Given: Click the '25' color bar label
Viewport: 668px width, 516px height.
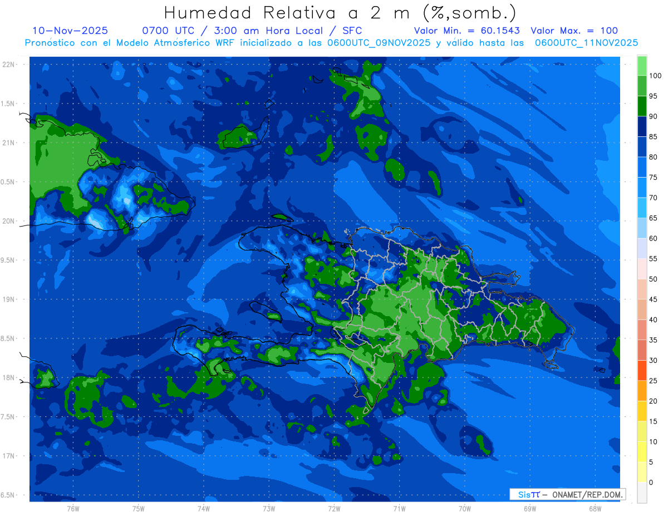Looking at the screenshot, I should [653, 381].
